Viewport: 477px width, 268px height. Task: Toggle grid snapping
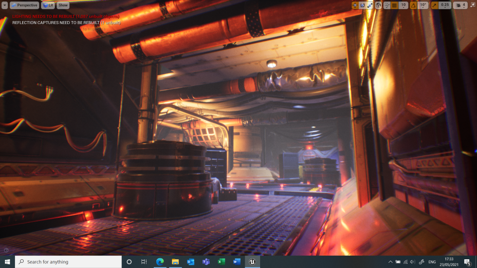(x=394, y=5)
